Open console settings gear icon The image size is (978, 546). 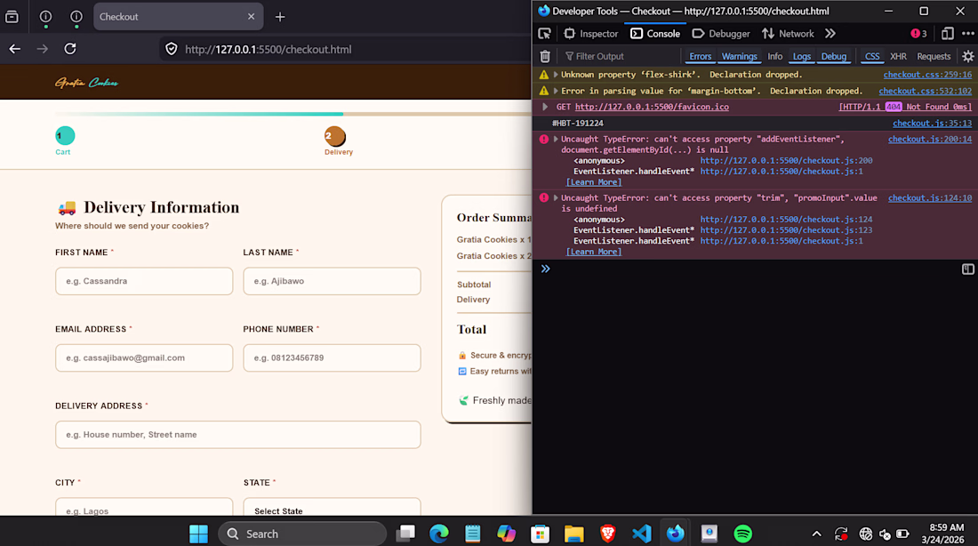pyautogui.click(x=967, y=56)
